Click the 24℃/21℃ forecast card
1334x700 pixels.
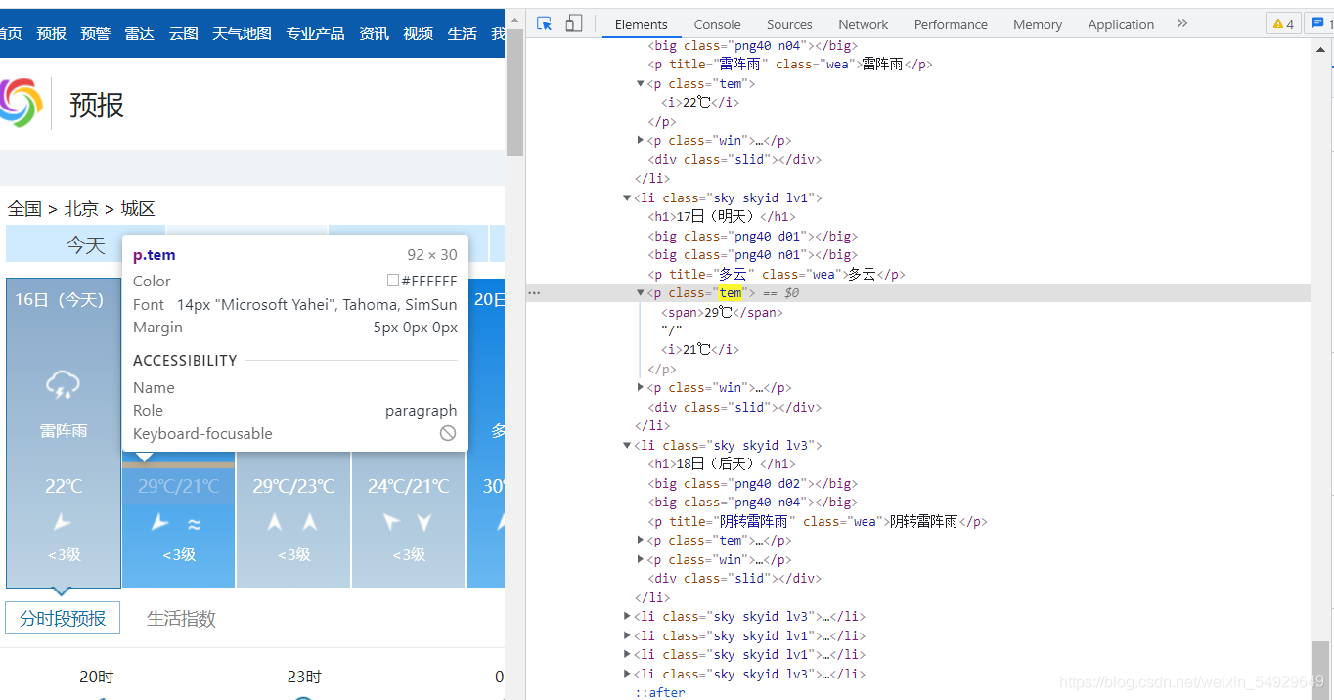pyautogui.click(x=409, y=520)
